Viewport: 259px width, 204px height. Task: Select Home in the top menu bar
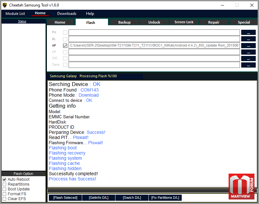40,13
